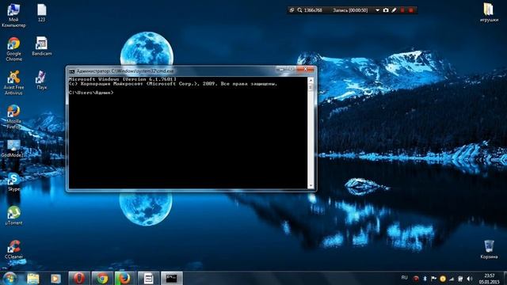Close the command prompt window
The image size is (507, 285).
(305, 69)
